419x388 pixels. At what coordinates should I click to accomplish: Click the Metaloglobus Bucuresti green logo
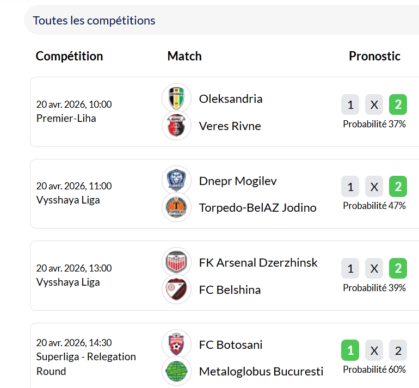click(177, 371)
